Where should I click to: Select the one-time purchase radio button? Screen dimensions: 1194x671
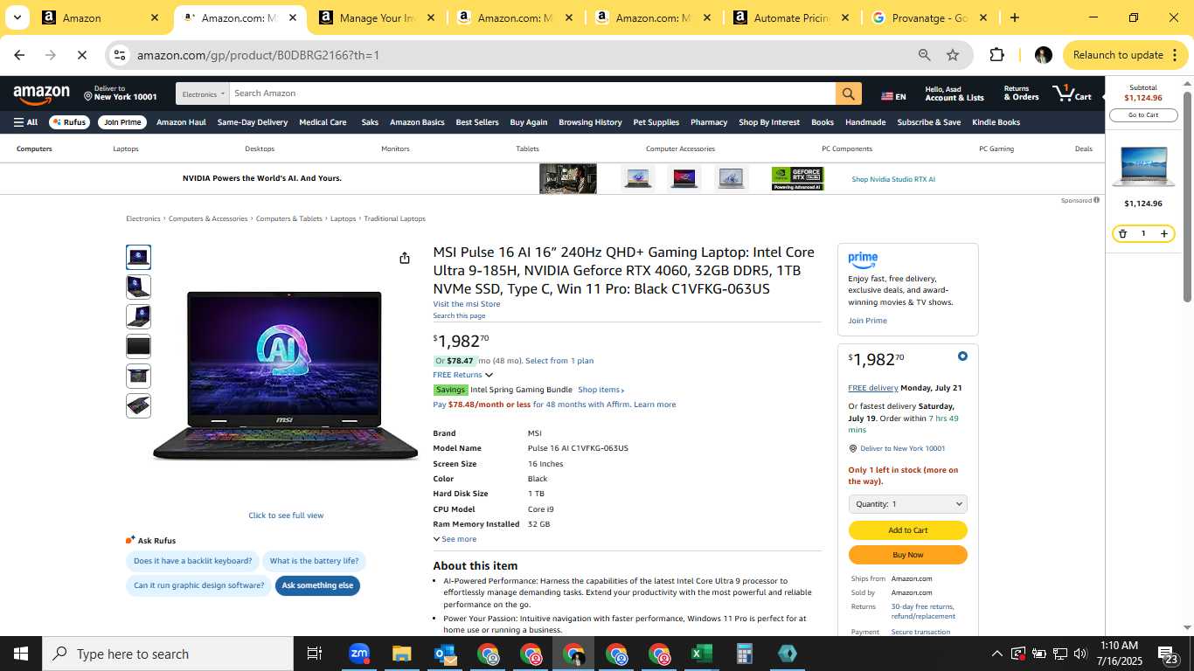pos(962,356)
